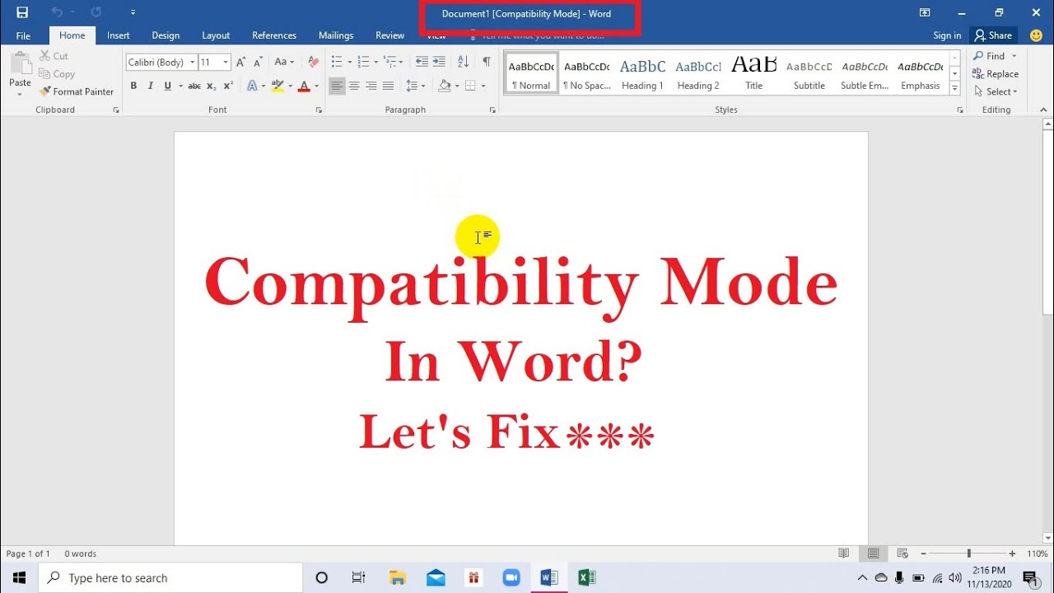
Task: Apply the Heading 1 style
Action: pyautogui.click(x=642, y=73)
